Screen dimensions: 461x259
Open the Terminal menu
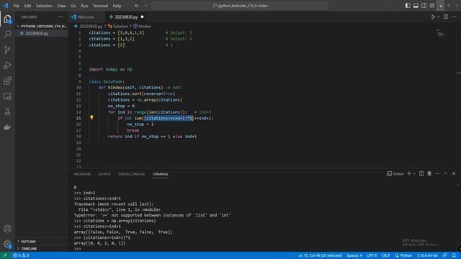tap(100, 6)
